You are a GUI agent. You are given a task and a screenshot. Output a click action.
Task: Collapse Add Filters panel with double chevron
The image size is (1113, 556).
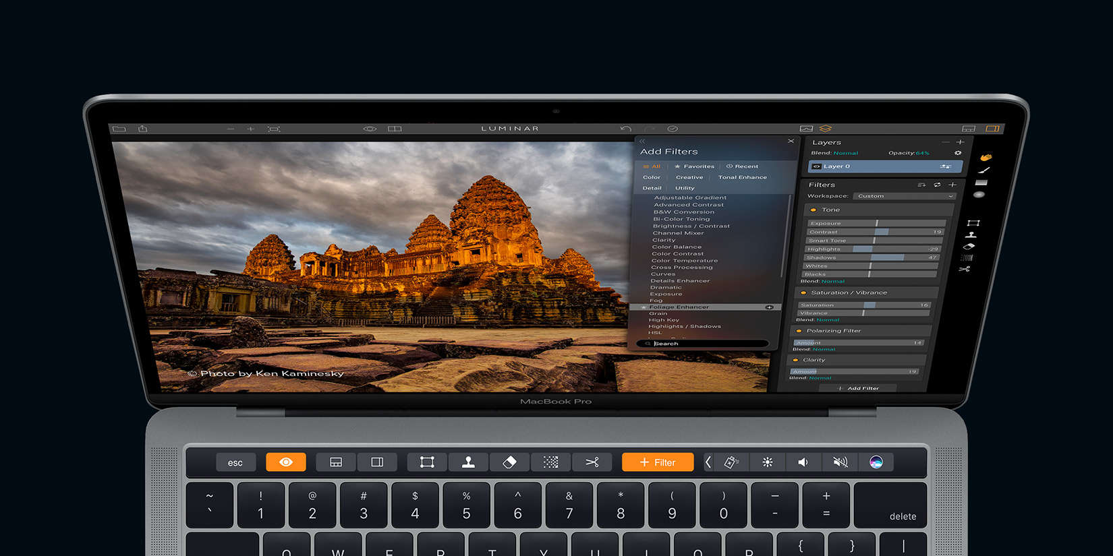[642, 142]
